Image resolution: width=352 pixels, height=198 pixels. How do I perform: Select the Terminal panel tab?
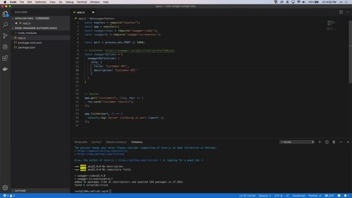coord(137,142)
